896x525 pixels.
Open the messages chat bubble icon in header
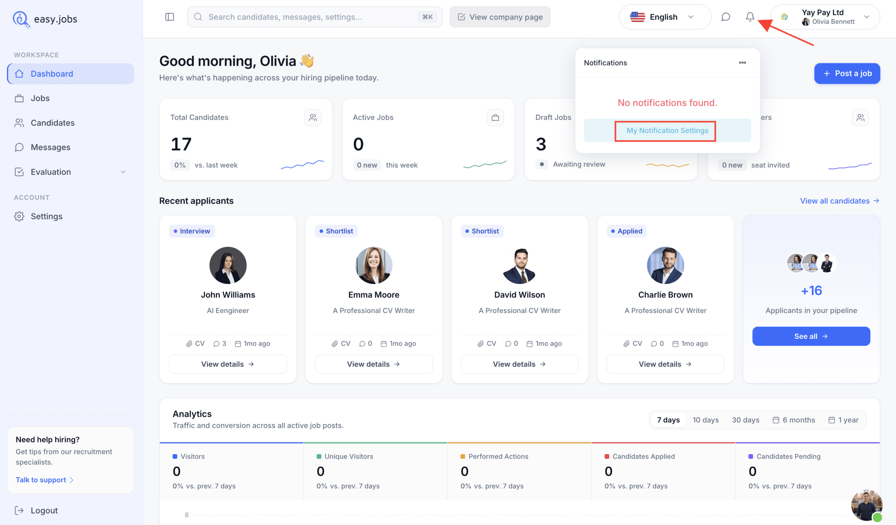click(725, 17)
